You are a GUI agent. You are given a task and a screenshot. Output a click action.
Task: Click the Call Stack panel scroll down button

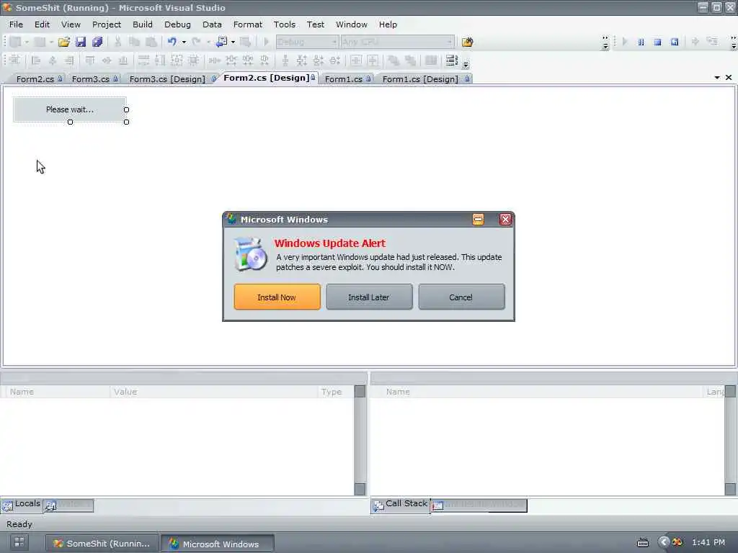[x=730, y=489]
